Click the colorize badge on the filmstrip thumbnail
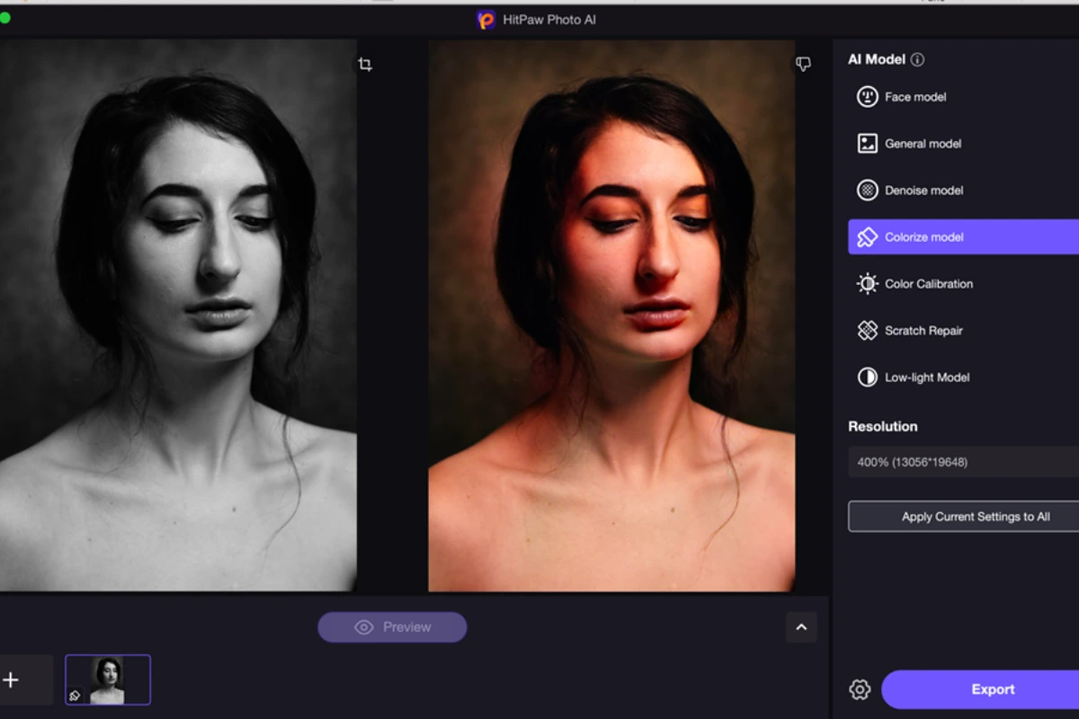 coord(74,697)
